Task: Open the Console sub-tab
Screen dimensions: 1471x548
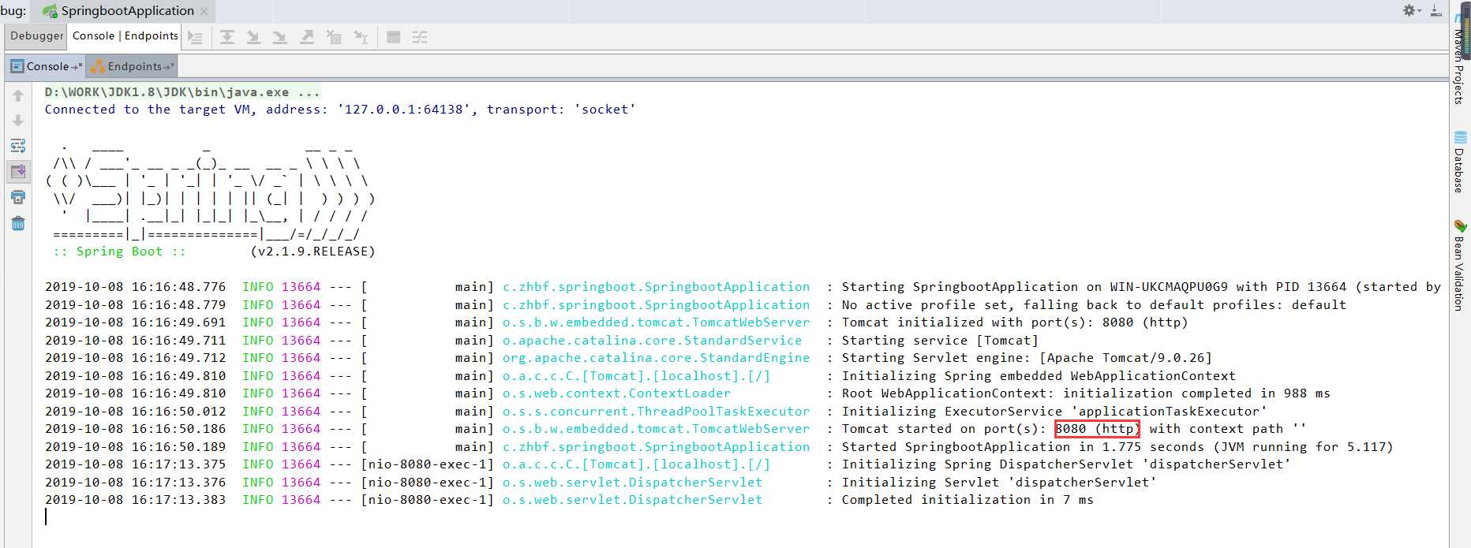Action: tap(47, 66)
